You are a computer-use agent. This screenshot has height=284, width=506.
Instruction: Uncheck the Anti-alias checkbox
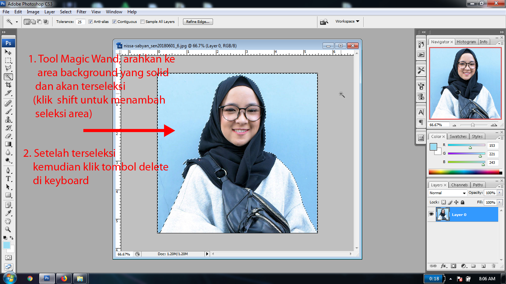click(91, 22)
